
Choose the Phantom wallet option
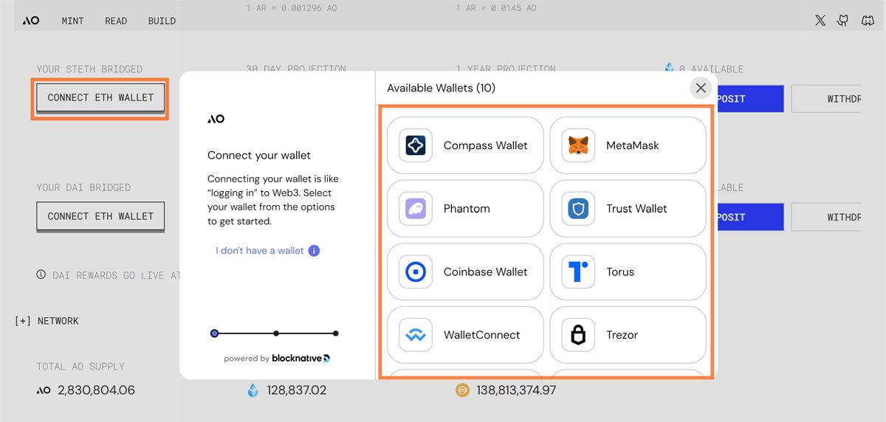tap(465, 209)
